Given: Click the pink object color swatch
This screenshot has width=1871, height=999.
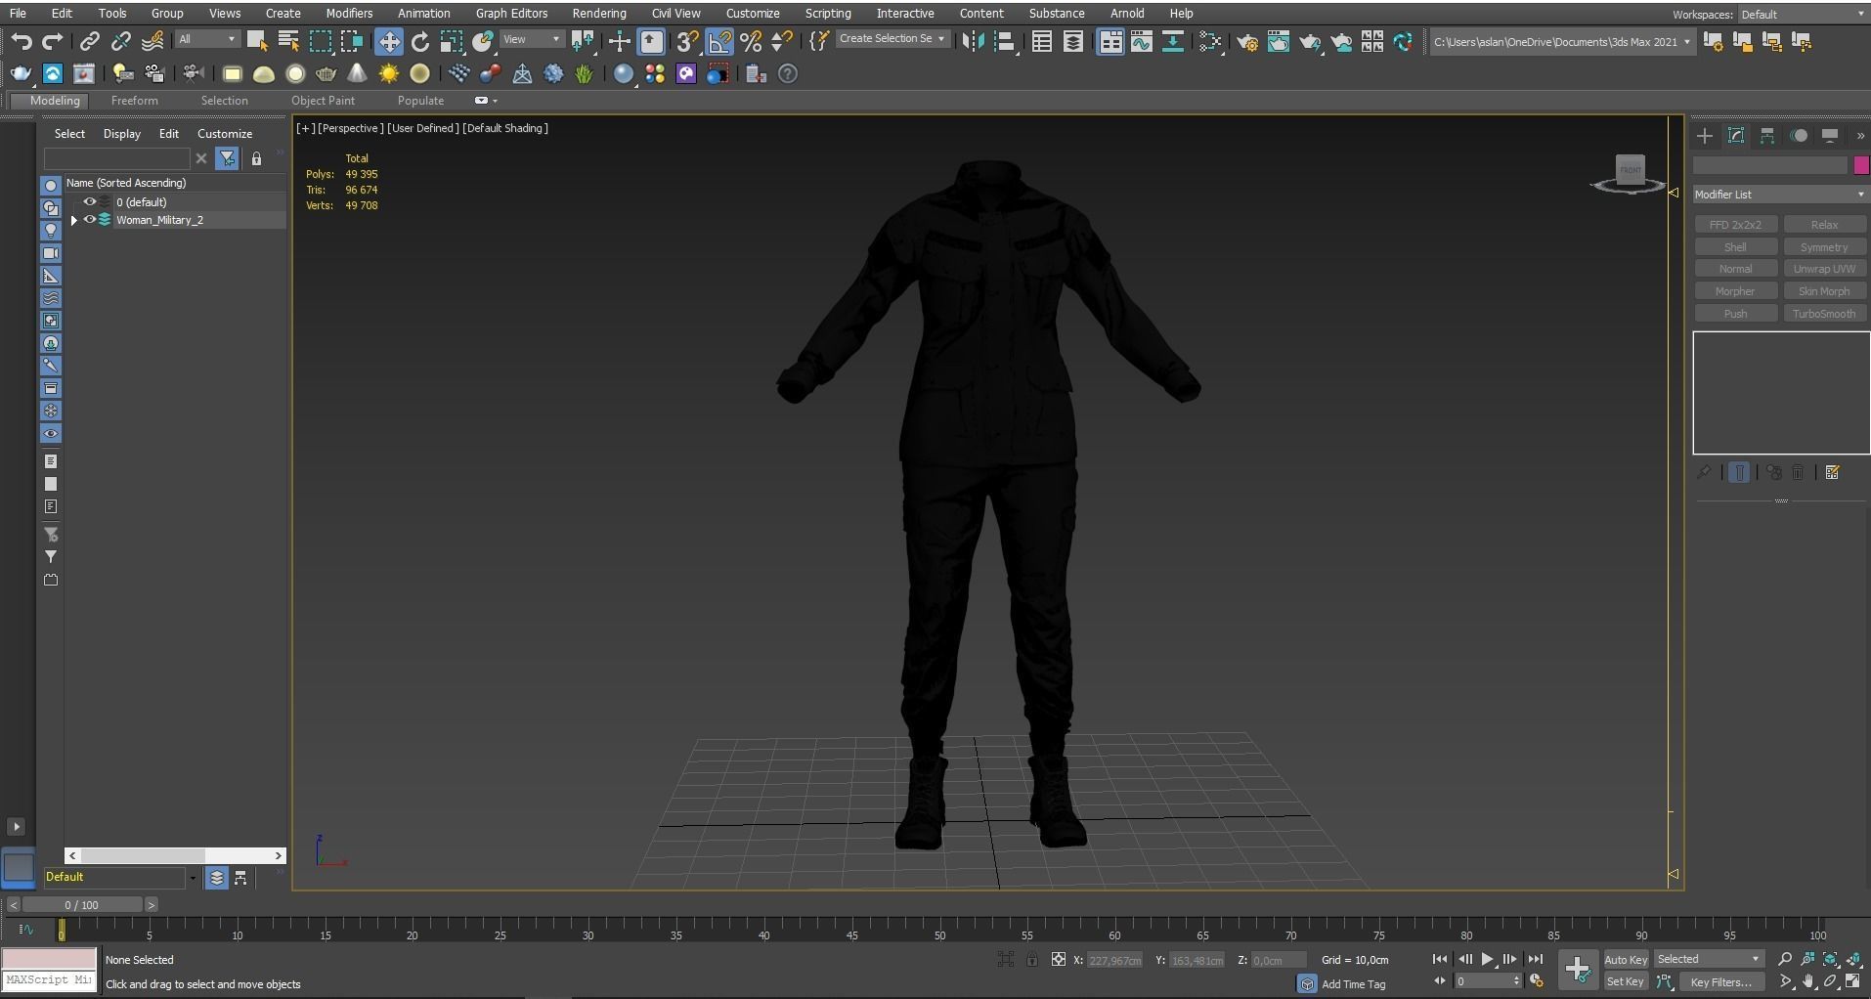Looking at the screenshot, I should point(1861,165).
